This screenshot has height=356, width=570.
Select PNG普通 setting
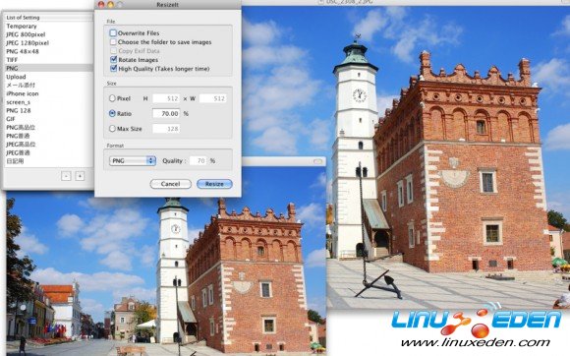[49, 136]
